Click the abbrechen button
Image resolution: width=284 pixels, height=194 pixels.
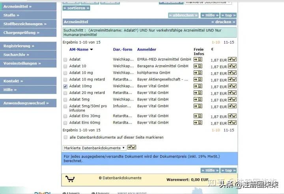(183, 15)
